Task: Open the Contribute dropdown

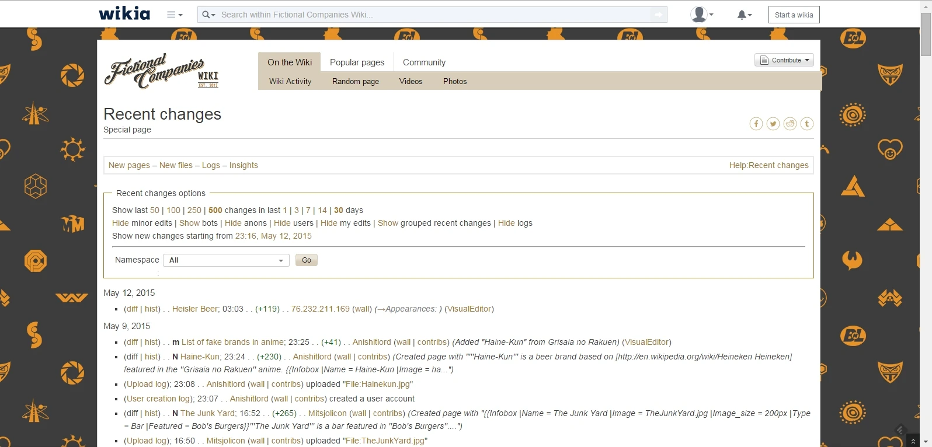Action: pos(784,60)
